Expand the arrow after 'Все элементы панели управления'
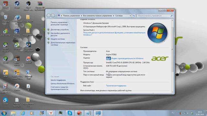 (114, 16)
